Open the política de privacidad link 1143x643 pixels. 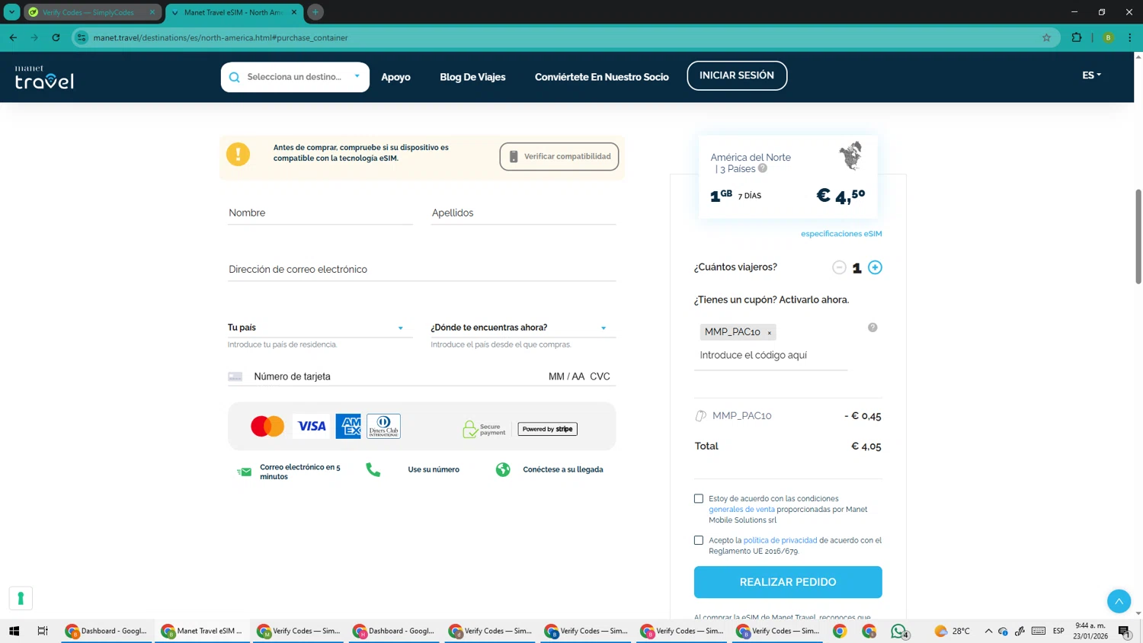780,540
